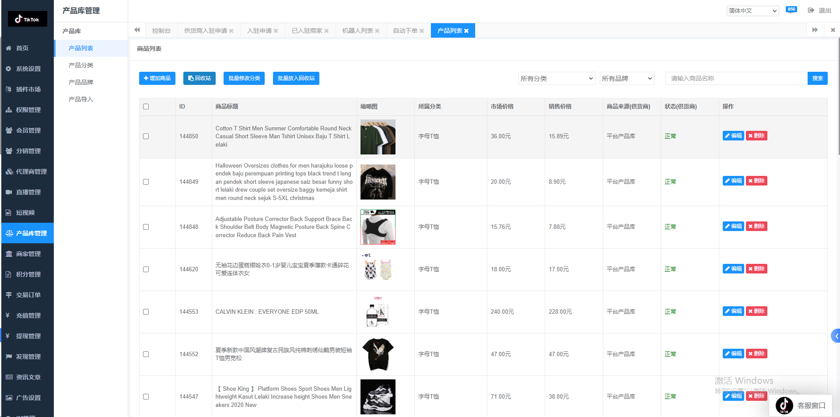Select the checkbox for product 144553
The width and height of the screenshot is (840, 417).
point(146,312)
